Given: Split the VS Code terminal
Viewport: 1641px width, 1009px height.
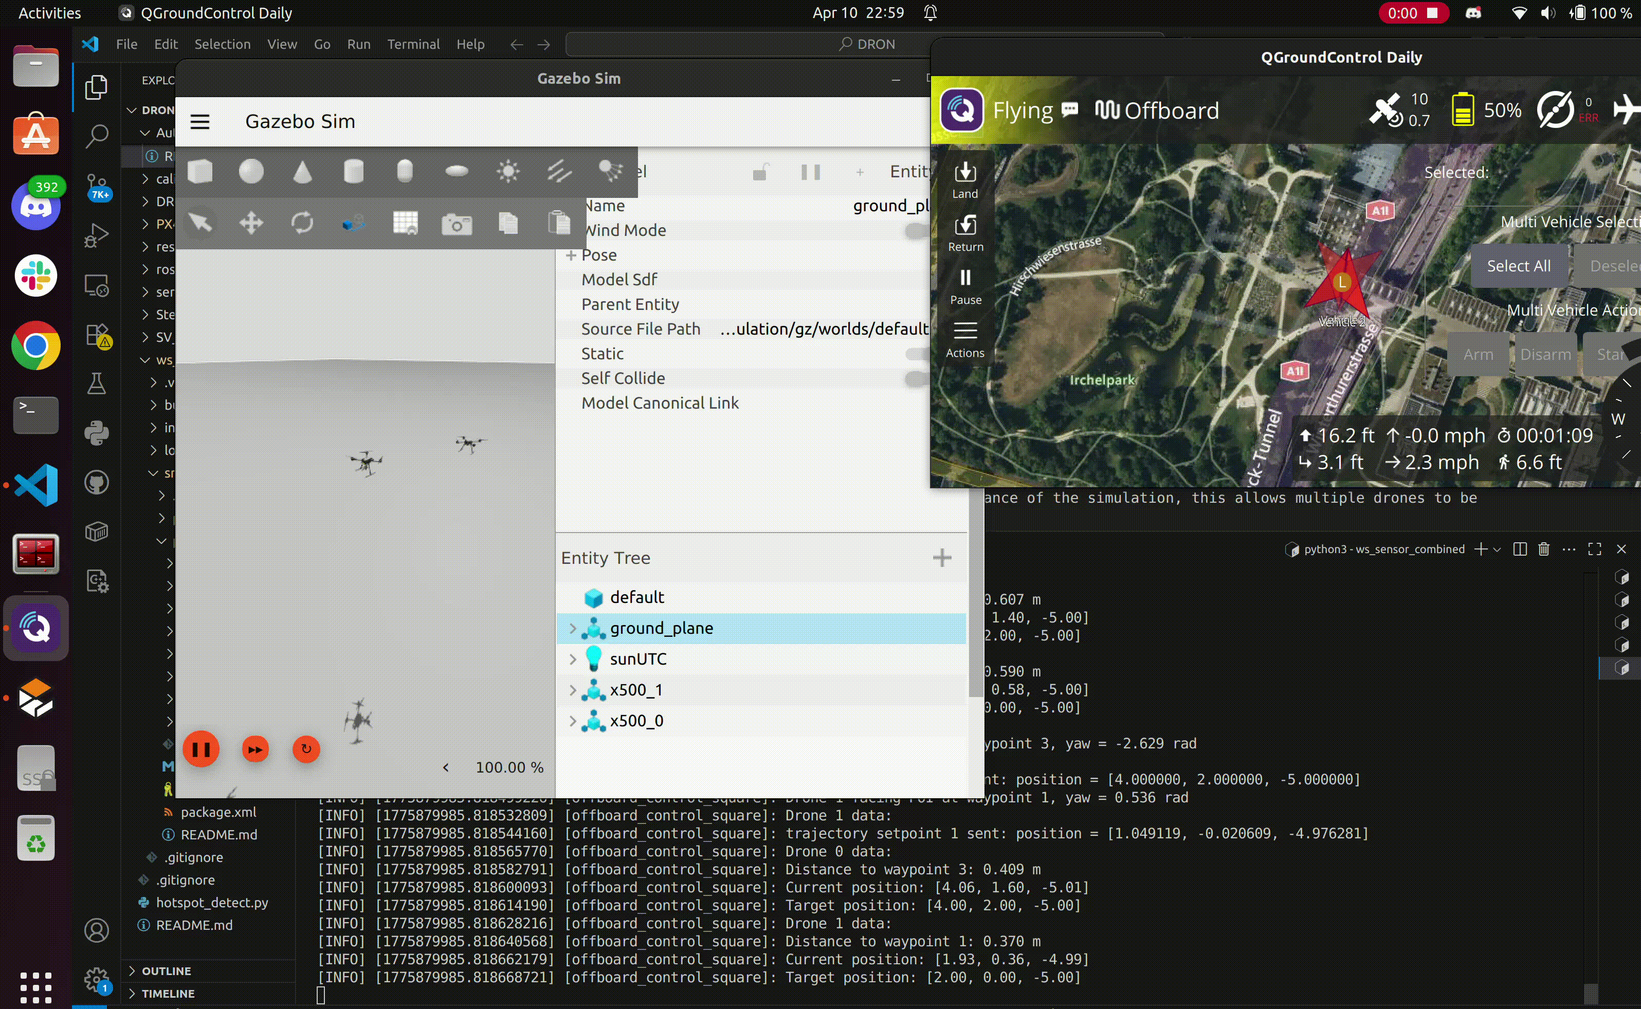Looking at the screenshot, I should click(x=1520, y=549).
